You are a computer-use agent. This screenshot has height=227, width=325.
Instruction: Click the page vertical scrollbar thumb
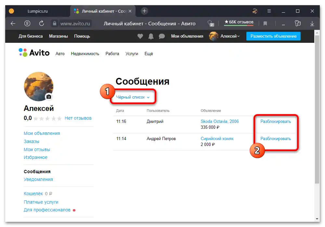pos(317,109)
